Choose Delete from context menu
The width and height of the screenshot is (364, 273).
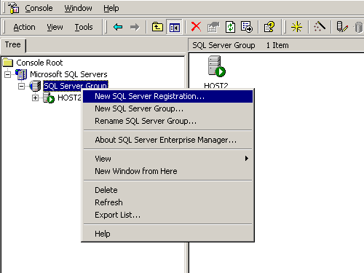coord(167,190)
